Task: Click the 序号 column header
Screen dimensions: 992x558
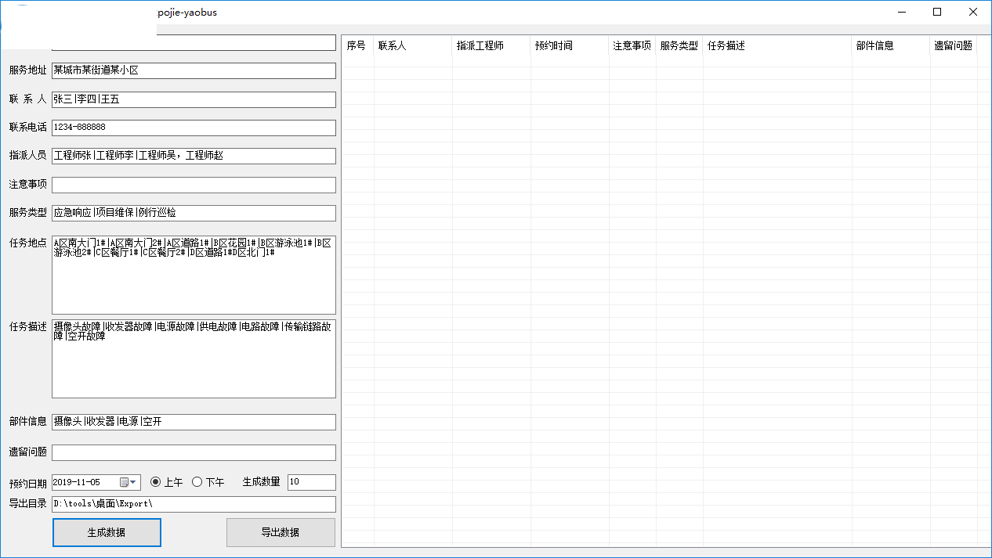Action: [357, 46]
